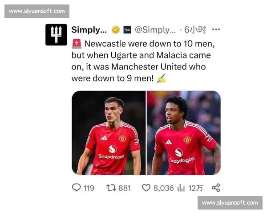267x214 pixels.
Task: Click the @Simply... handle
Action: click(155, 30)
